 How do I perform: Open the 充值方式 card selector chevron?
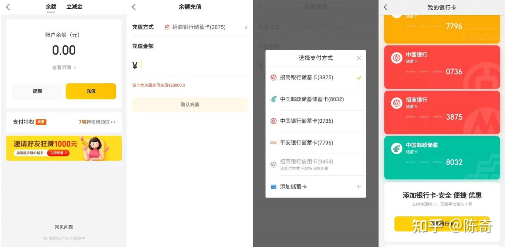[246, 27]
